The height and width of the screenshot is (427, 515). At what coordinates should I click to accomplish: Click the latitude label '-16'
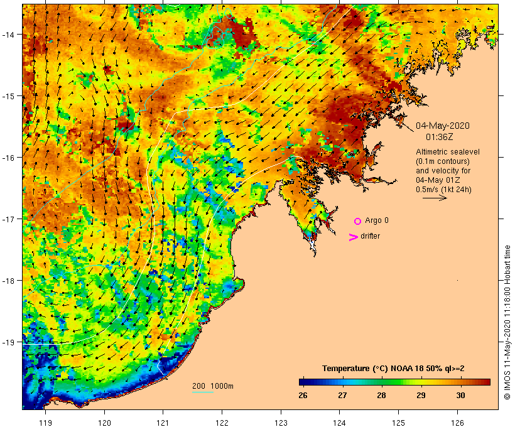point(8,158)
